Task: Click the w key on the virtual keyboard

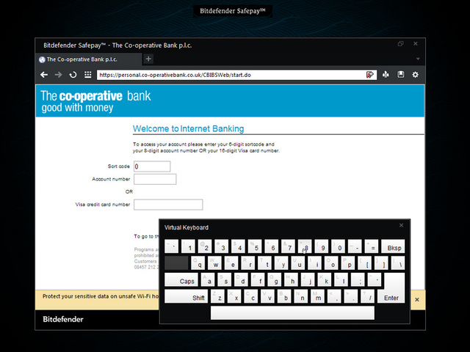Action: point(215,263)
